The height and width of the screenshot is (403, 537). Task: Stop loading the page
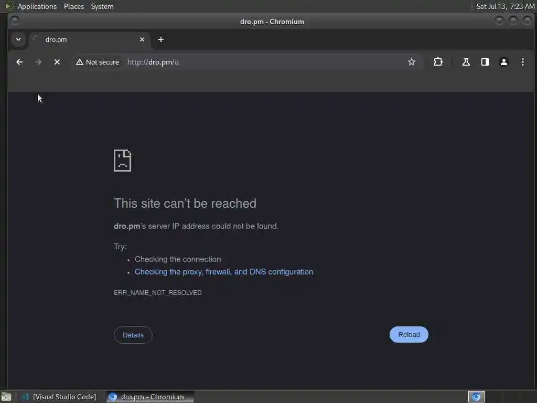[x=57, y=62]
